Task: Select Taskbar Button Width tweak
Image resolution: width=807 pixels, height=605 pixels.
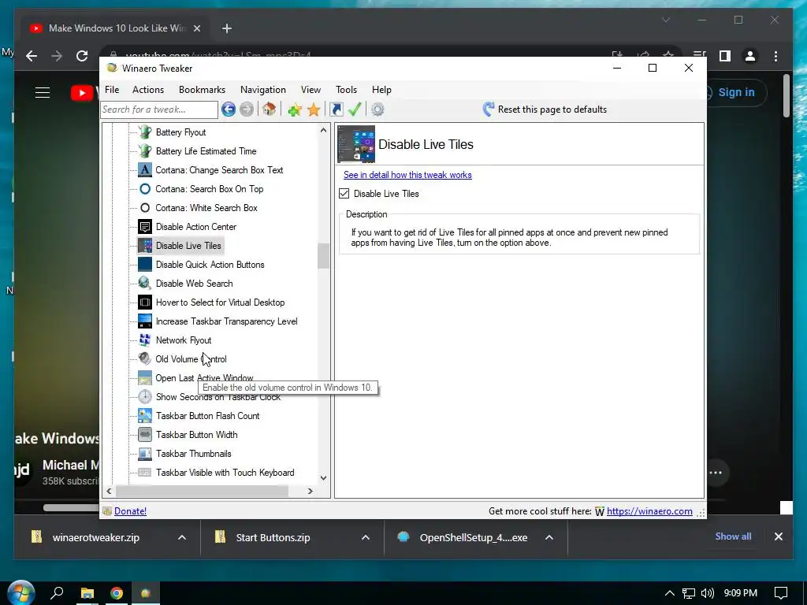Action: (x=196, y=435)
